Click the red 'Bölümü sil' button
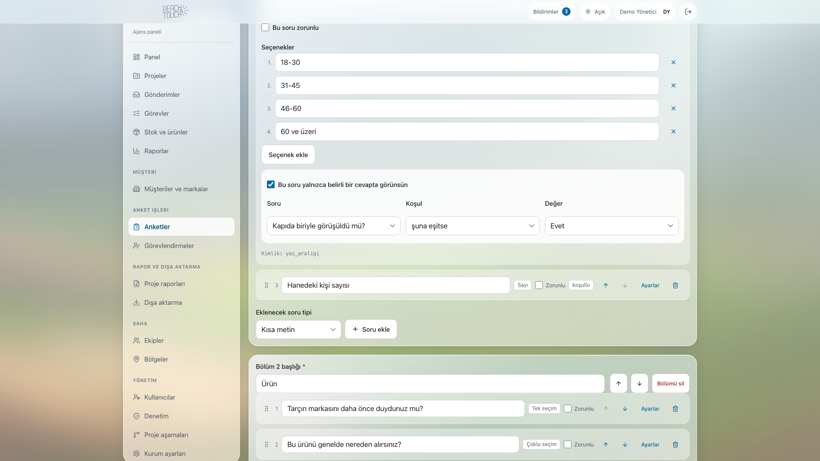This screenshot has height=461, width=820. [x=671, y=383]
